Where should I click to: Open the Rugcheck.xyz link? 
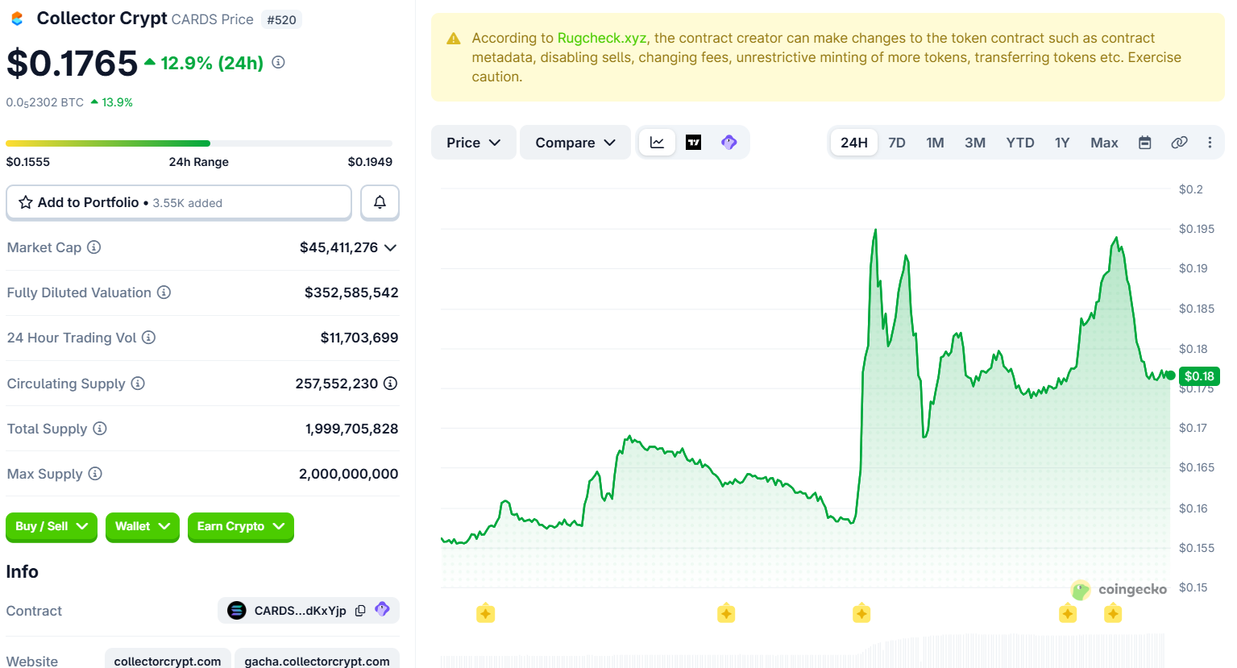[602, 38]
